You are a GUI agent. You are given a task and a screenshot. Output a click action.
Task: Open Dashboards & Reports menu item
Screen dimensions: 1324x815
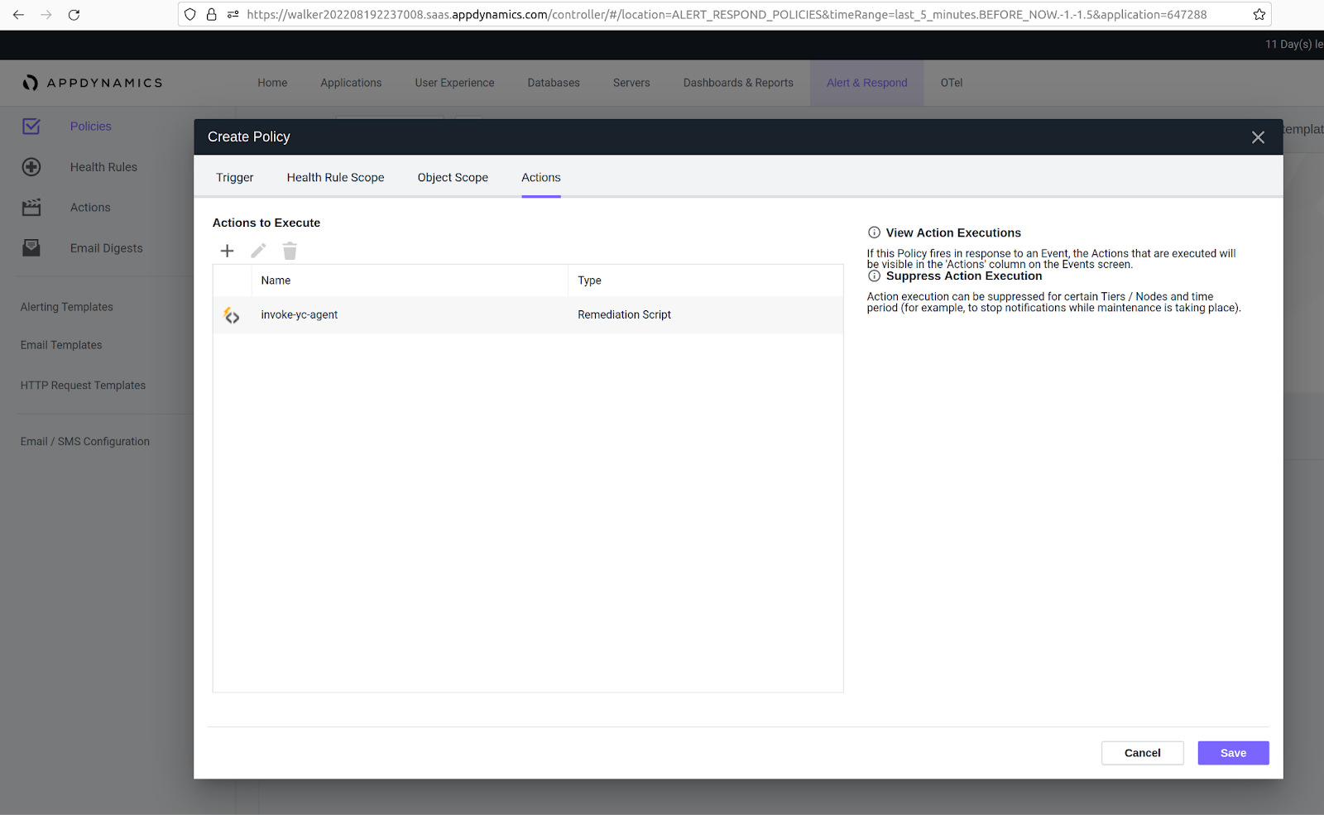coord(738,83)
